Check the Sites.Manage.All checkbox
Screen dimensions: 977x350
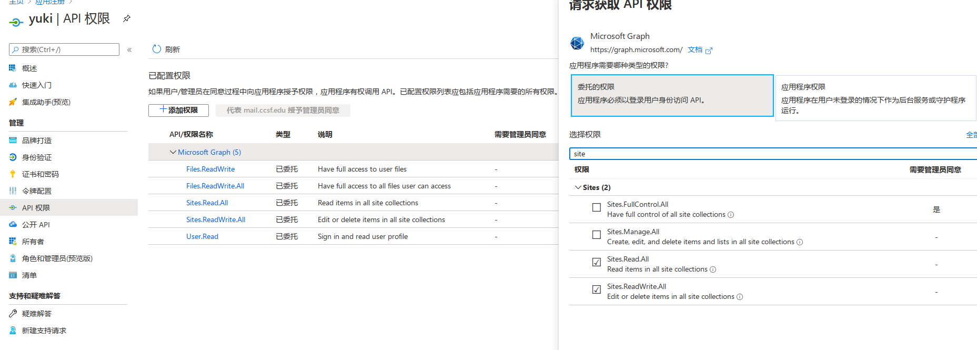597,235
